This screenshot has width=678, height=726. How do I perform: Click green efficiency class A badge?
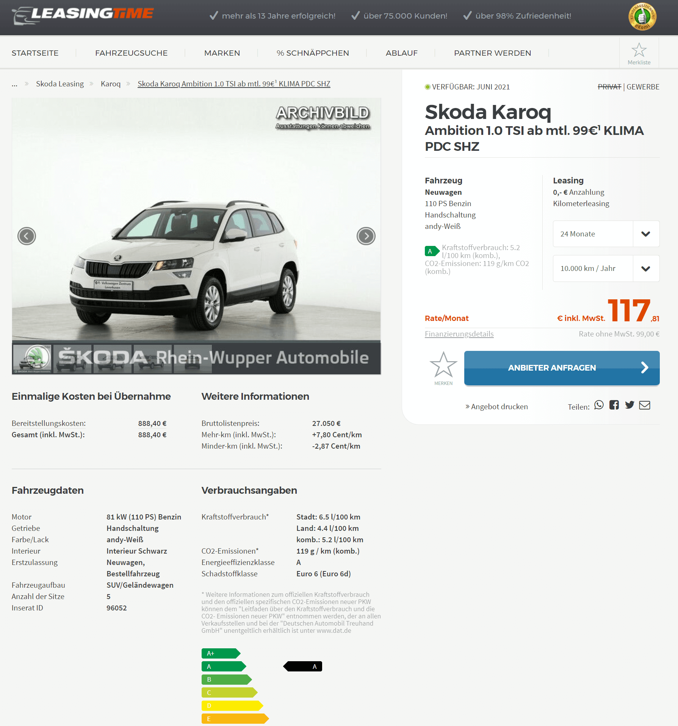point(432,251)
